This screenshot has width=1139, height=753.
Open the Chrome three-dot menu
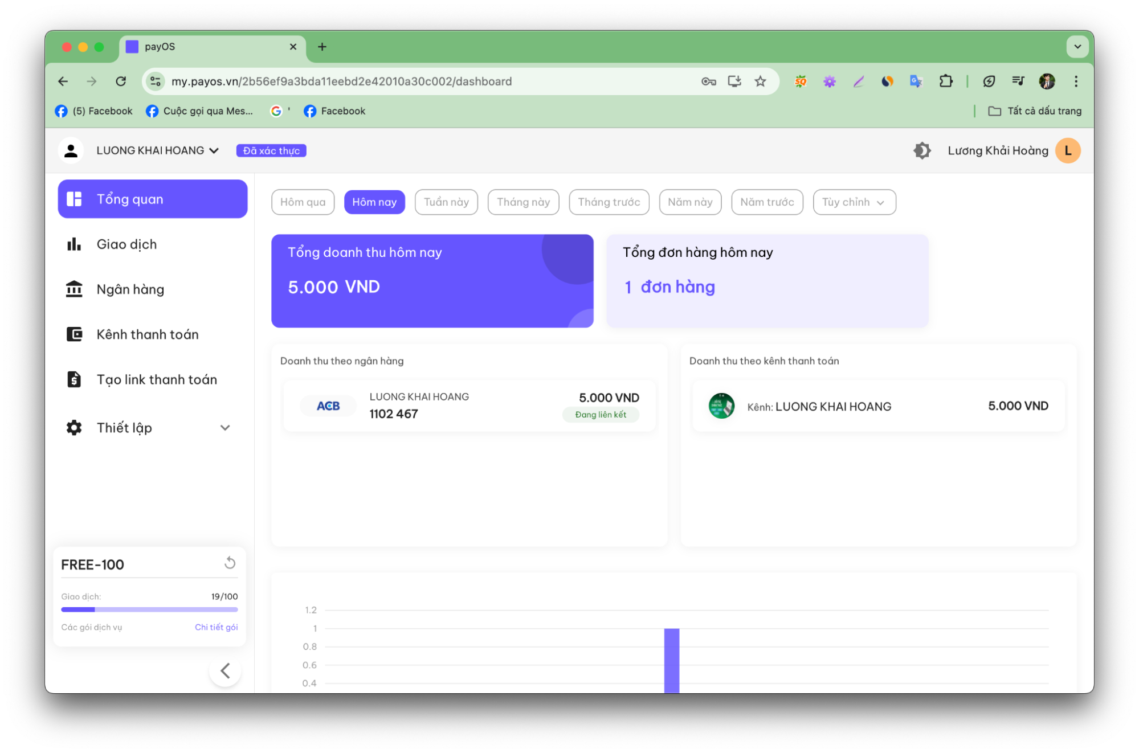tap(1076, 81)
